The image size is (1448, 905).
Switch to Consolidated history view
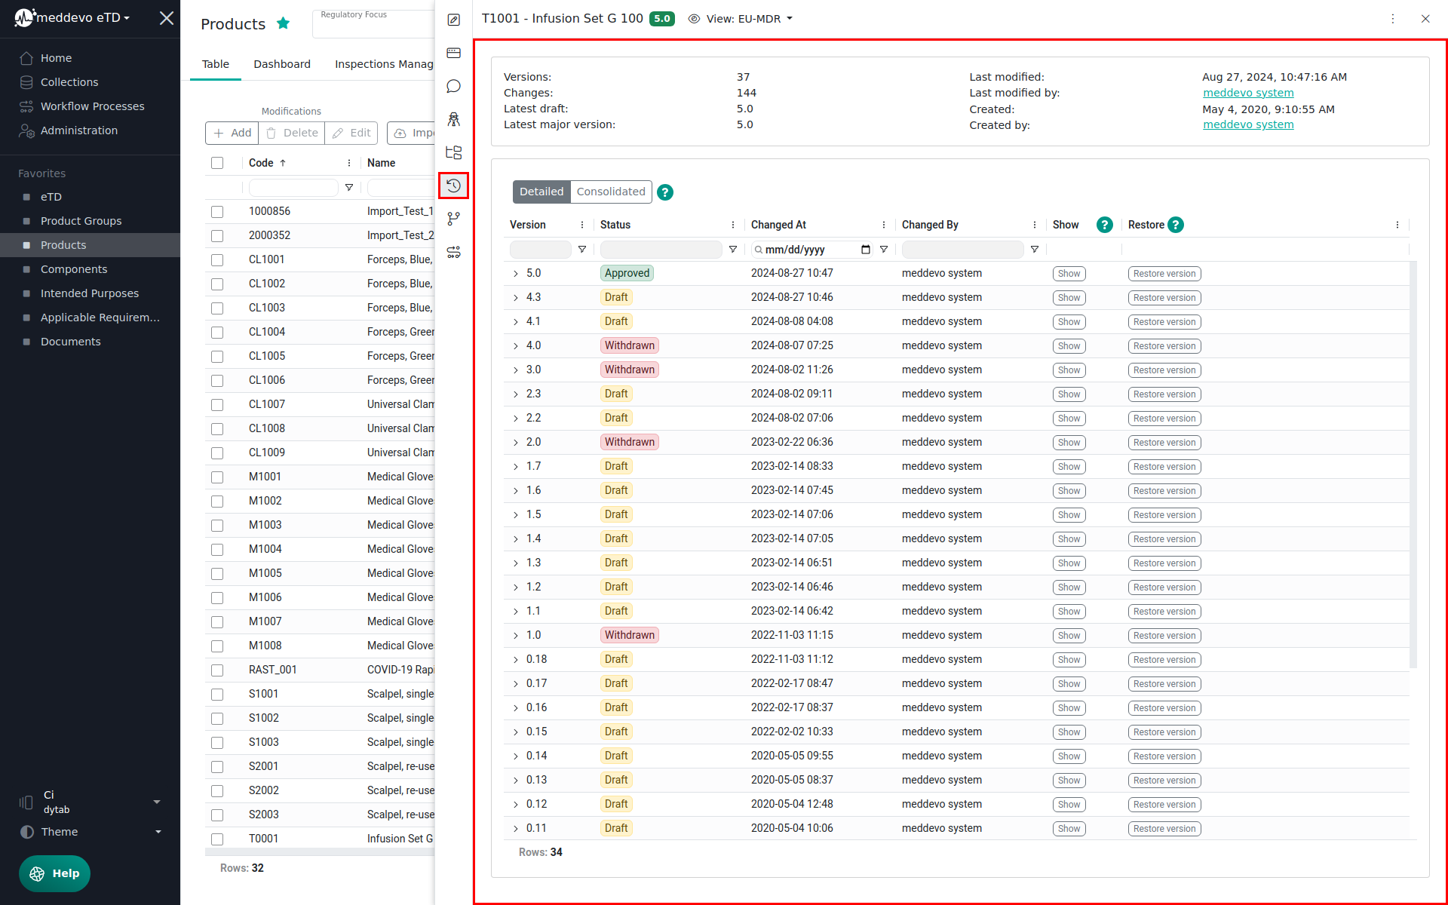point(610,192)
